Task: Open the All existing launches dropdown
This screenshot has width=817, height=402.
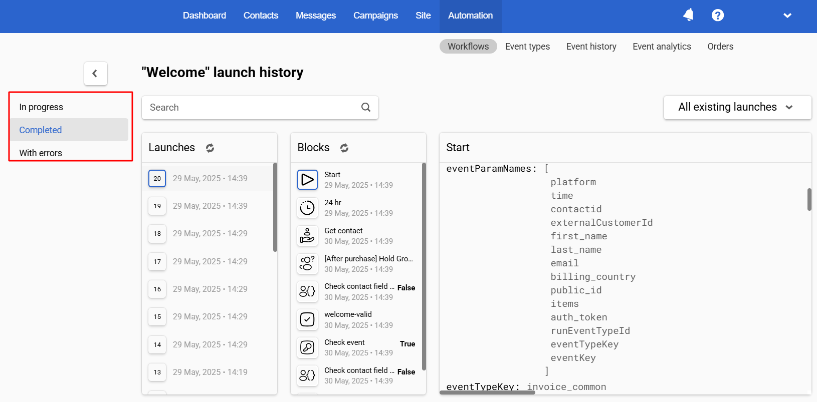Action: click(x=737, y=107)
